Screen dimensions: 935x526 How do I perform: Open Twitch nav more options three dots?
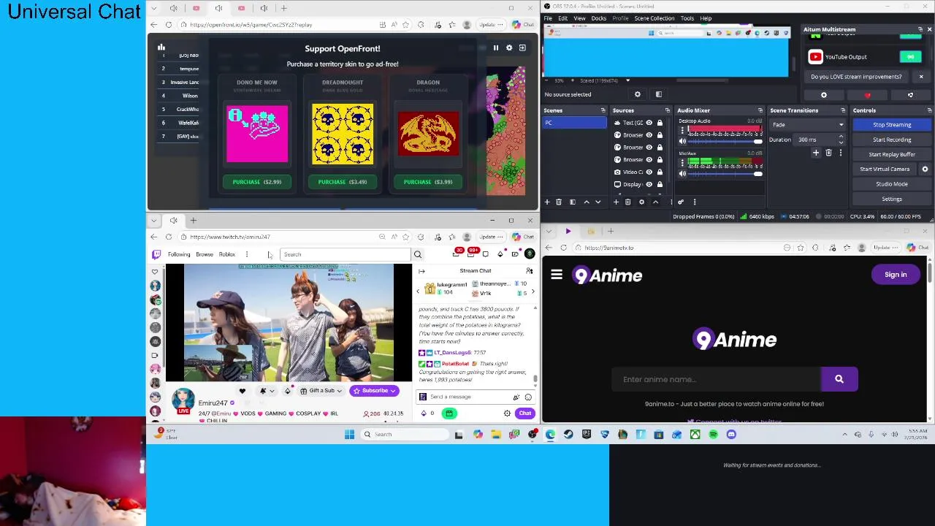coord(247,254)
